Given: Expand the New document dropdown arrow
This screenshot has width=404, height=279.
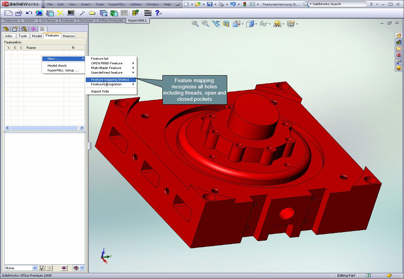Looking at the screenshot, I should coord(192,4).
